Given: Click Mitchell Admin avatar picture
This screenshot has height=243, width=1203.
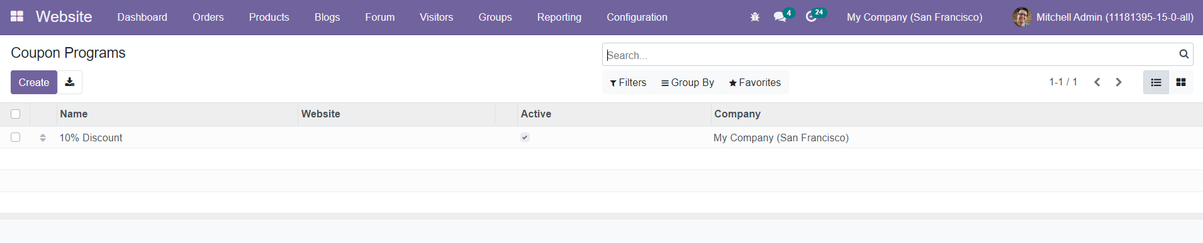Looking at the screenshot, I should click(x=1022, y=17).
